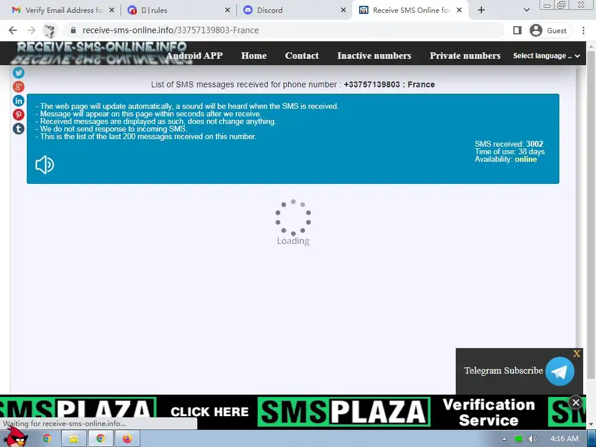The width and height of the screenshot is (596, 447).
Task: Open Android APP menu link
Action: tap(194, 56)
